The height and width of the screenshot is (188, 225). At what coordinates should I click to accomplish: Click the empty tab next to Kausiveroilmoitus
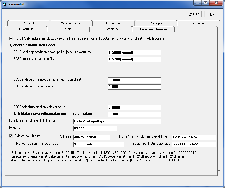click(196, 29)
